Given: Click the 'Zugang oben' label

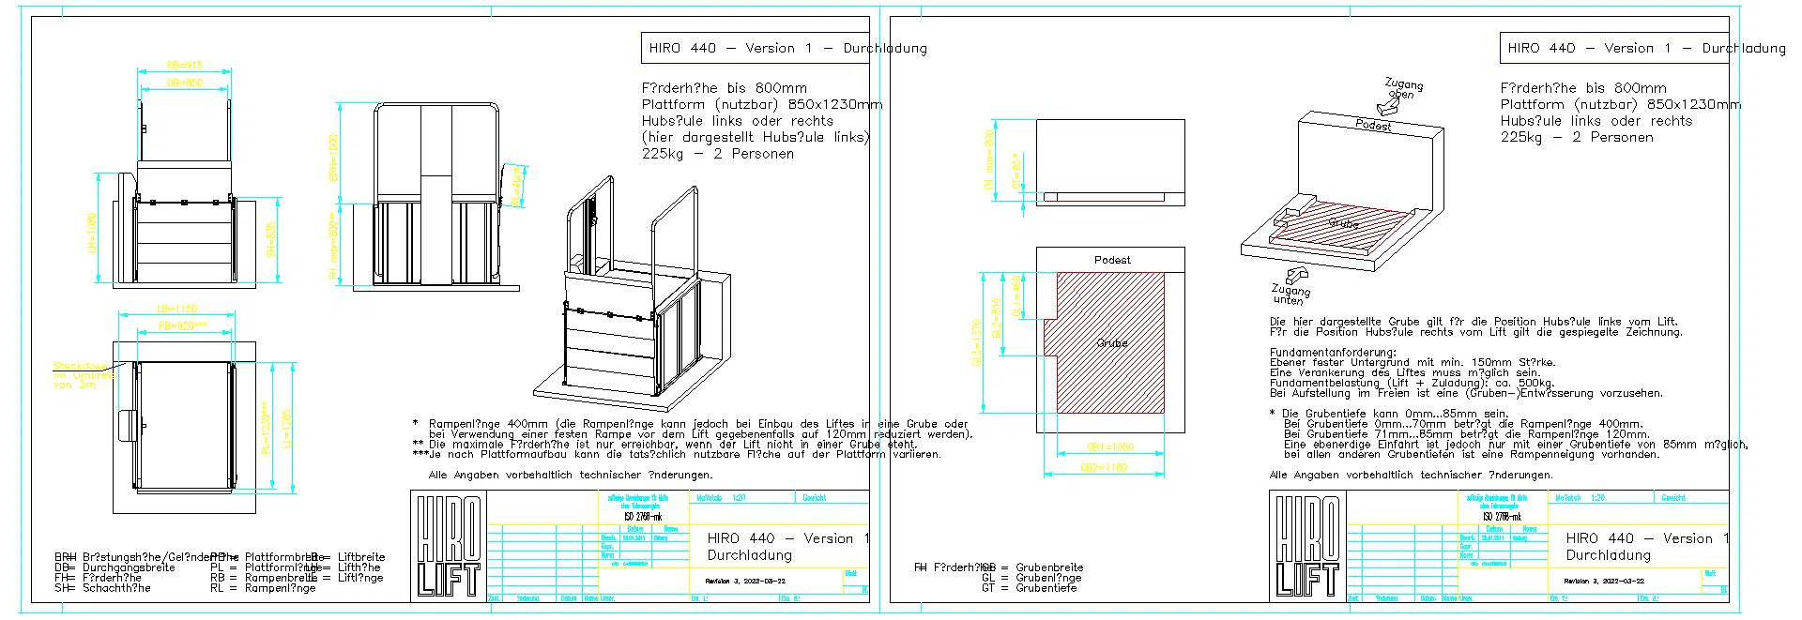Looking at the screenshot, I should tap(1403, 89).
